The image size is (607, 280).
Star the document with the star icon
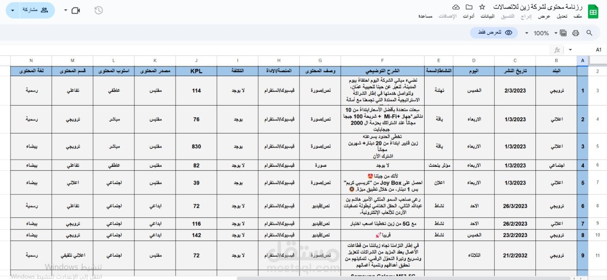coord(482,7)
